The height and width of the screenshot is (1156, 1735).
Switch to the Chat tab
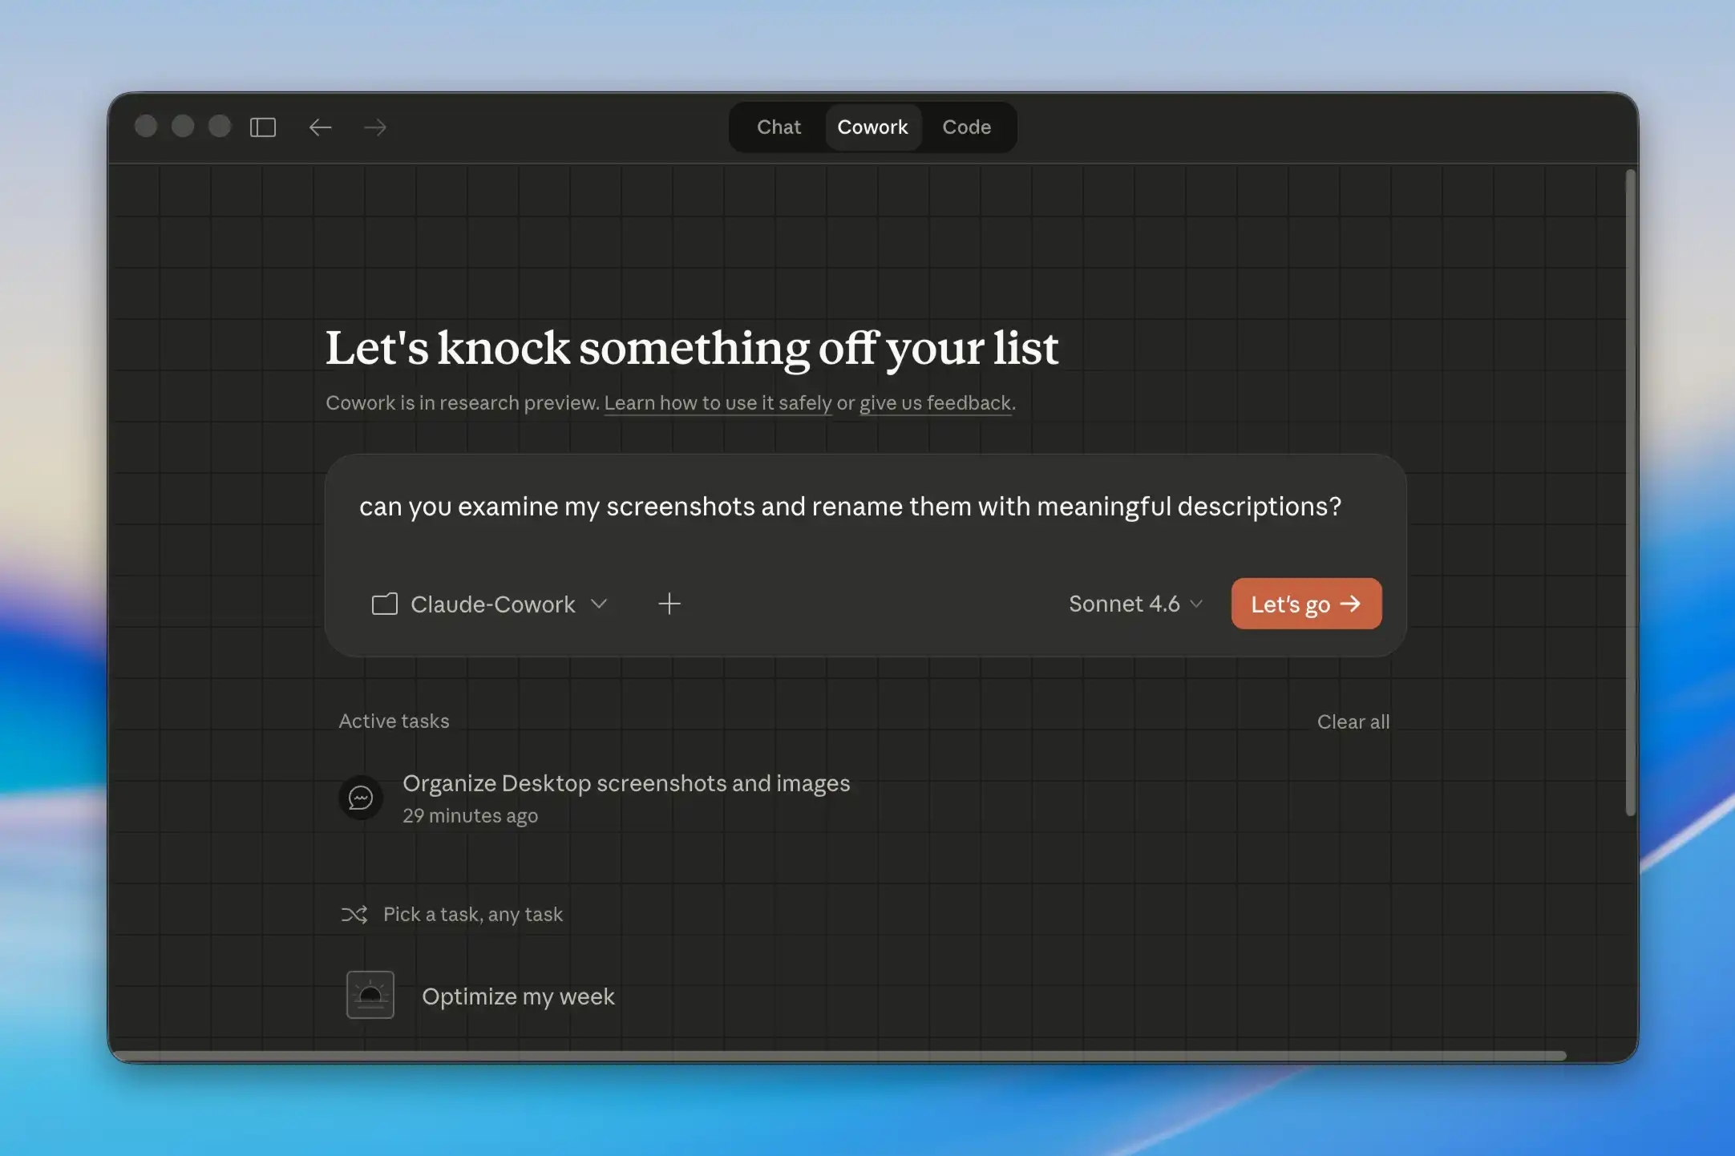click(778, 127)
